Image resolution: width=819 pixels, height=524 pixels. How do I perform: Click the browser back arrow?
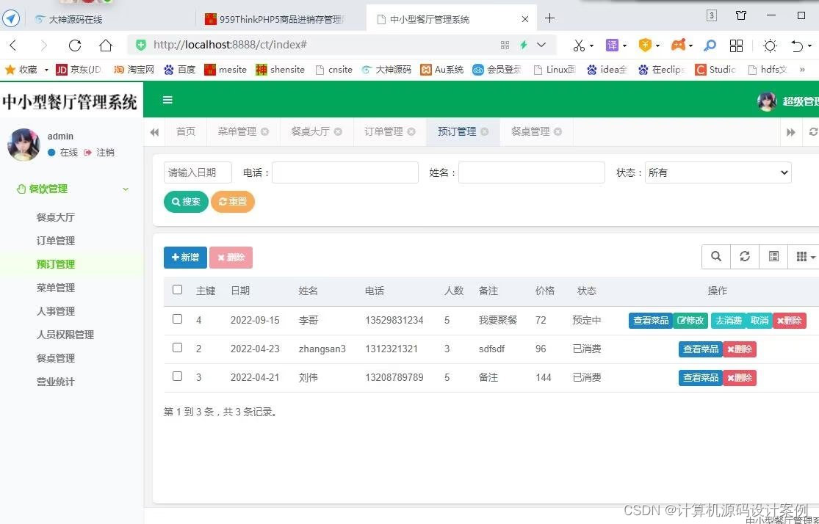coord(13,46)
